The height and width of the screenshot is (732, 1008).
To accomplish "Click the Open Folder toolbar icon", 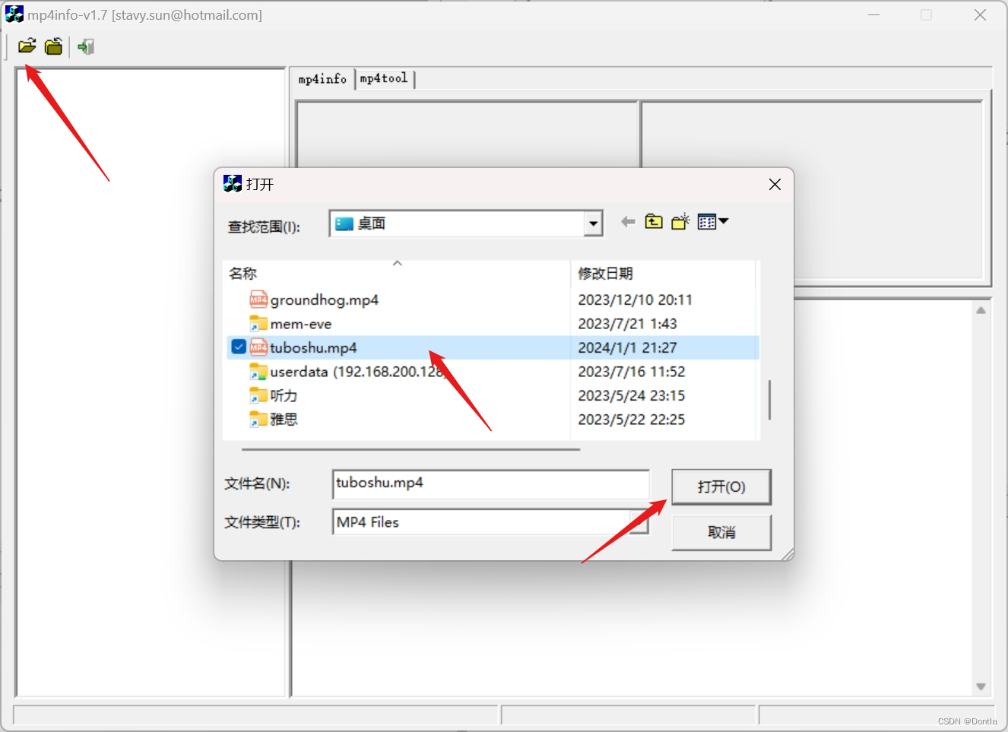I will [54, 46].
